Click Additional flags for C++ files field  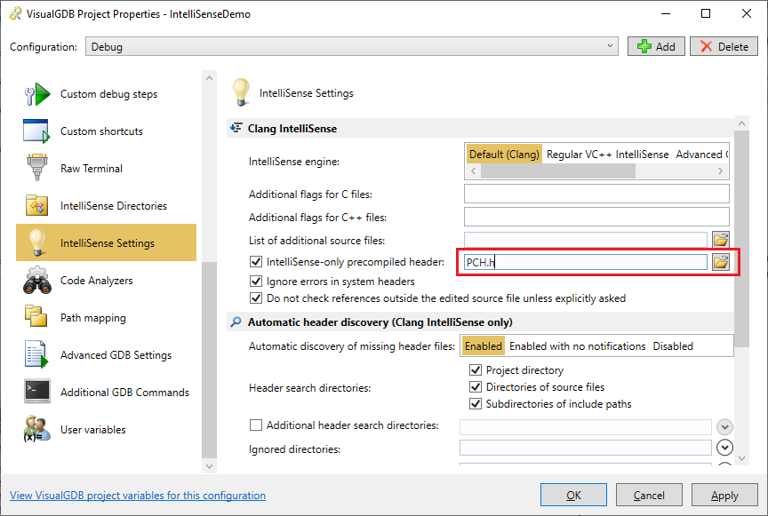(596, 217)
